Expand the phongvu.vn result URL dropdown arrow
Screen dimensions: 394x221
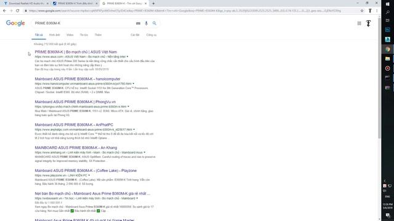pos(129,106)
